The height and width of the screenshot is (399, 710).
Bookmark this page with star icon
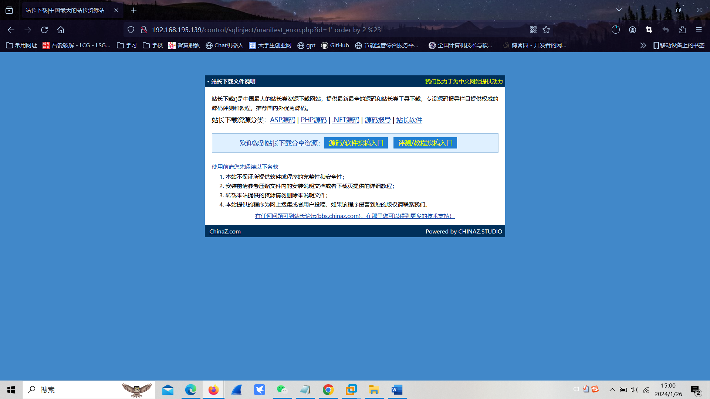click(546, 30)
